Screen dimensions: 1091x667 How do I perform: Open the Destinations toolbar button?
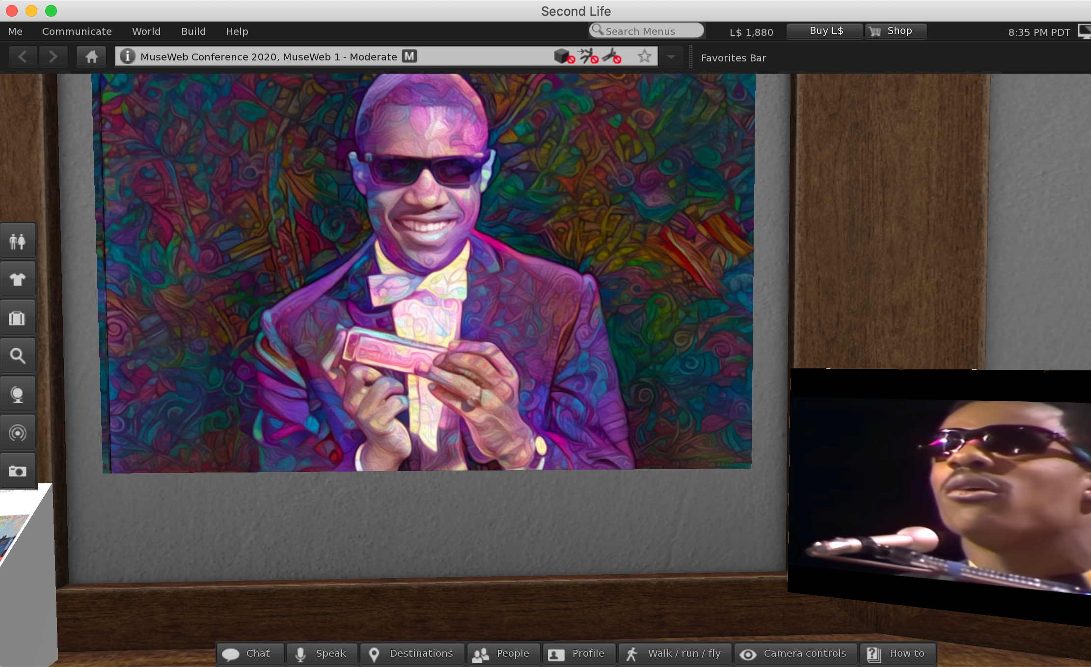click(412, 654)
